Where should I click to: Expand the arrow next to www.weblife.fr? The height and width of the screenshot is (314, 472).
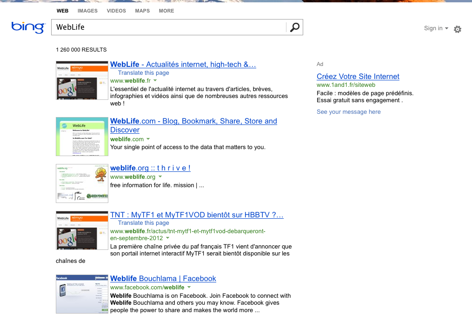point(155,80)
